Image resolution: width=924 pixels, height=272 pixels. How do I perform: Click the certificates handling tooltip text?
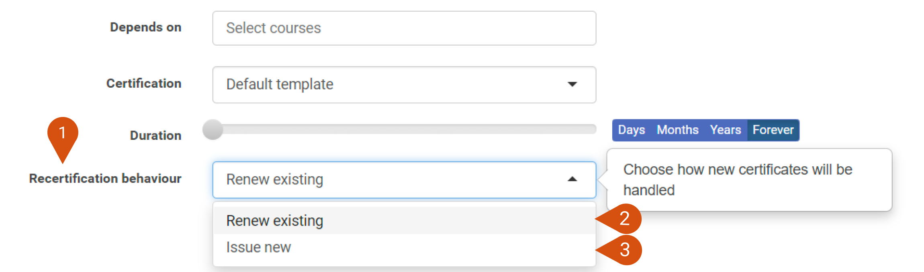click(x=738, y=179)
